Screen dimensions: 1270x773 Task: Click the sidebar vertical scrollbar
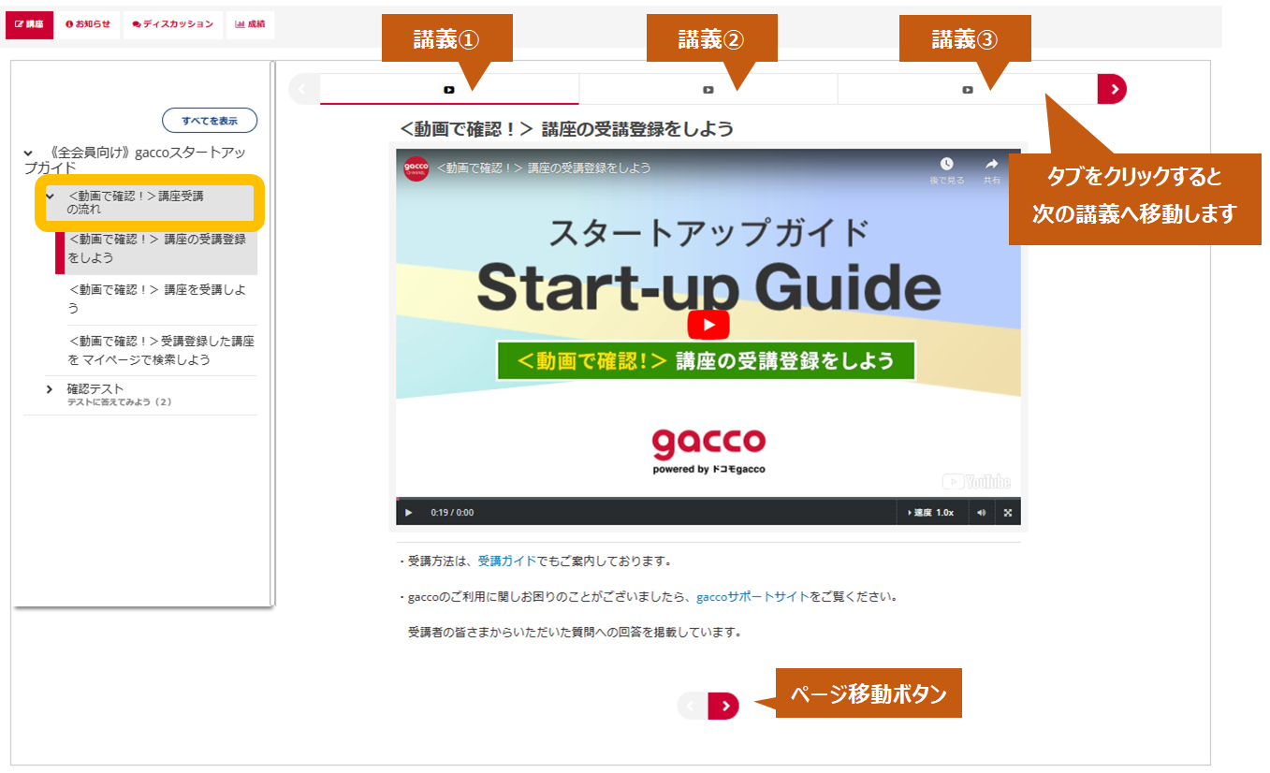point(271,333)
